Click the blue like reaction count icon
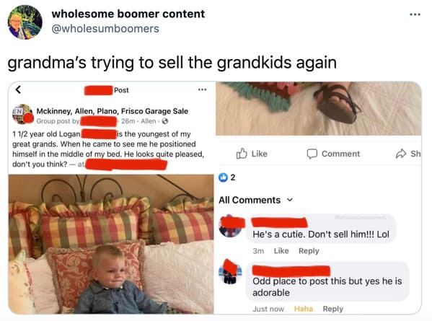 point(223,177)
